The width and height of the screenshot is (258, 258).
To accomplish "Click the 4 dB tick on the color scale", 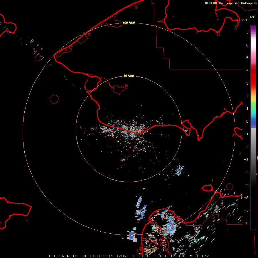I will pos(247,70).
